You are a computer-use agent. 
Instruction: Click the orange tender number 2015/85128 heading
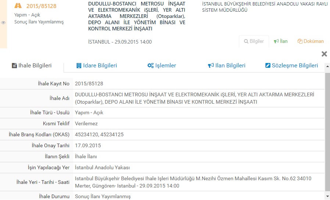(41, 6)
